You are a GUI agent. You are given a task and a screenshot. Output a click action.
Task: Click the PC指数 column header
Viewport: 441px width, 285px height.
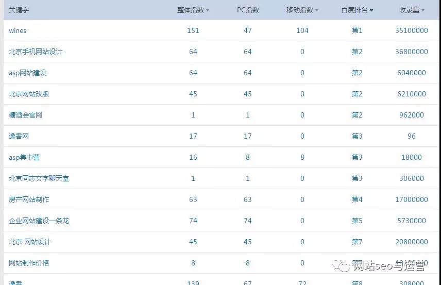tap(247, 10)
